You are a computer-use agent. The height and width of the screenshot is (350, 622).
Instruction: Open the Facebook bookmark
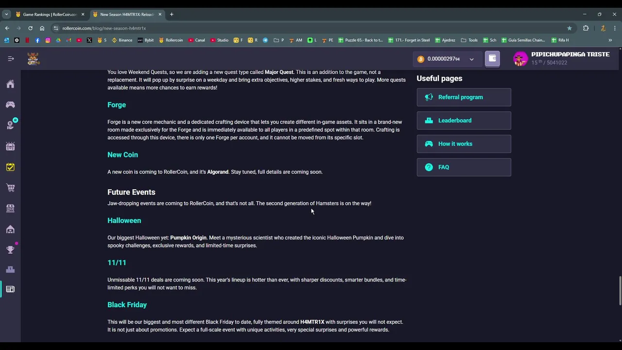tap(37, 40)
